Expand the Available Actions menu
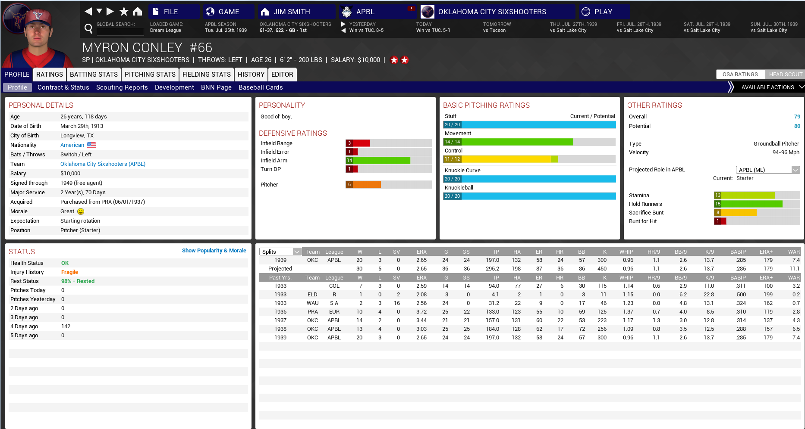805x429 pixels. tap(767, 87)
